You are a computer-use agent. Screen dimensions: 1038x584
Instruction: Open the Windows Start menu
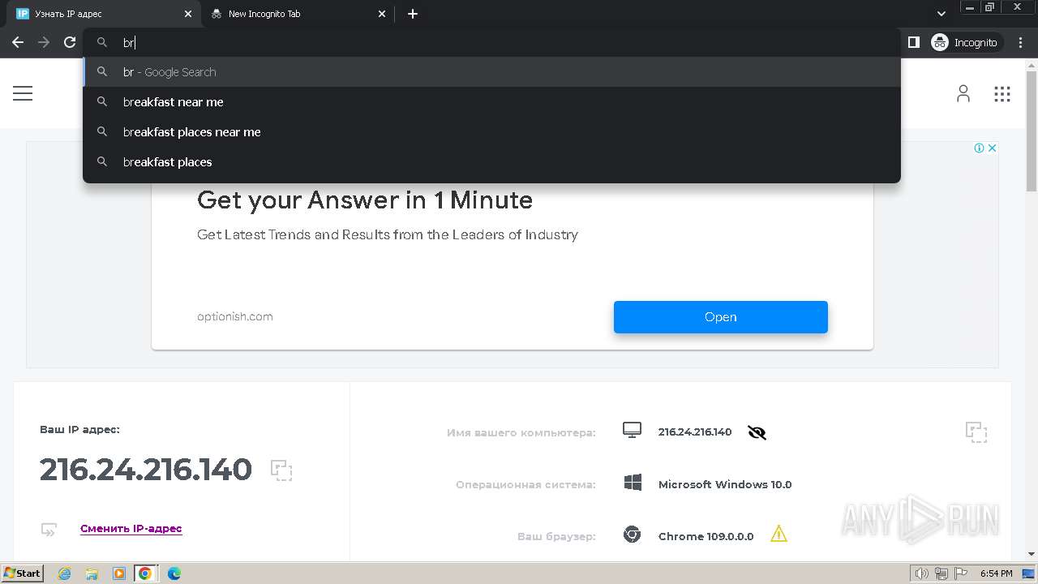pyautogui.click(x=22, y=573)
